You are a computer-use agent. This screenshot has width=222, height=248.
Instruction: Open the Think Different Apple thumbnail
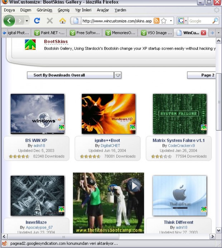click(180, 196)
